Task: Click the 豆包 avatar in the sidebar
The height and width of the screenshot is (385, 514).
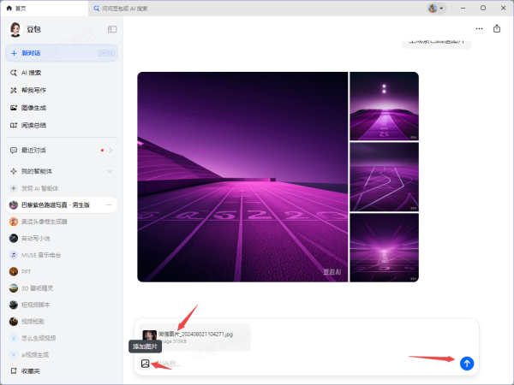Action: click(x=15, y=29)
